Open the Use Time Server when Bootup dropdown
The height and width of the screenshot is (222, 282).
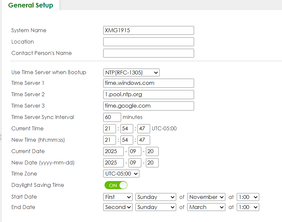click(x=131, y=72)
